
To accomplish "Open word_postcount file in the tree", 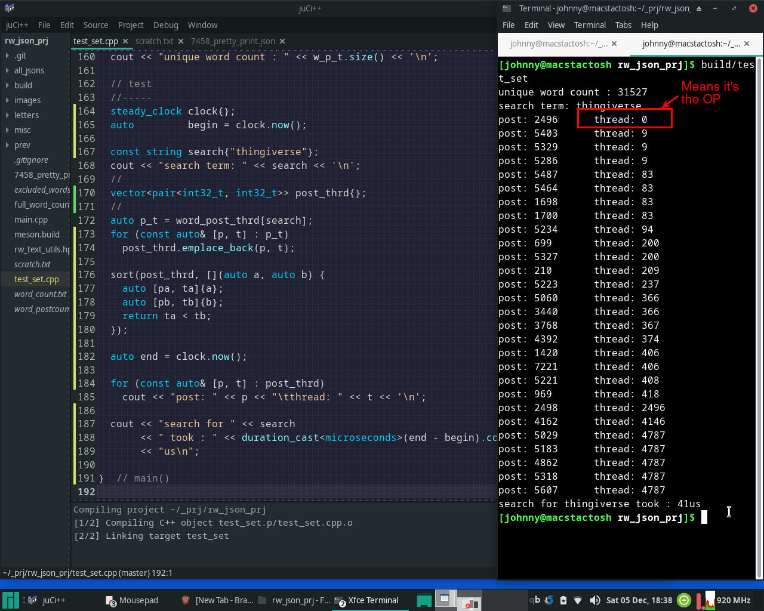I will [42, 309].
